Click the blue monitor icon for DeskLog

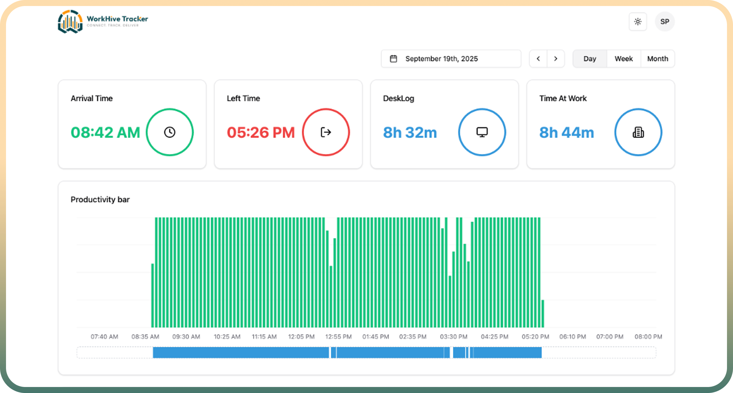482,132
